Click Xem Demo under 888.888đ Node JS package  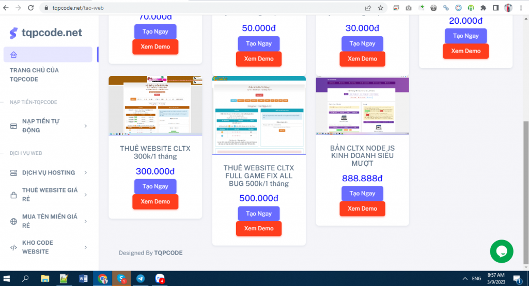tap(362, 209)
